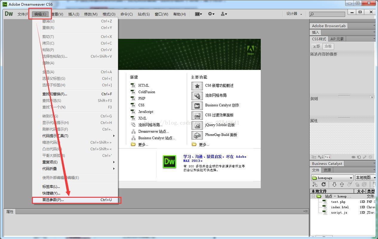Toggle the 全部 (All) mode in CSS Styles
Image resolution: width=378 pixels, height=239 pixels.
click(x=317, y=46)
